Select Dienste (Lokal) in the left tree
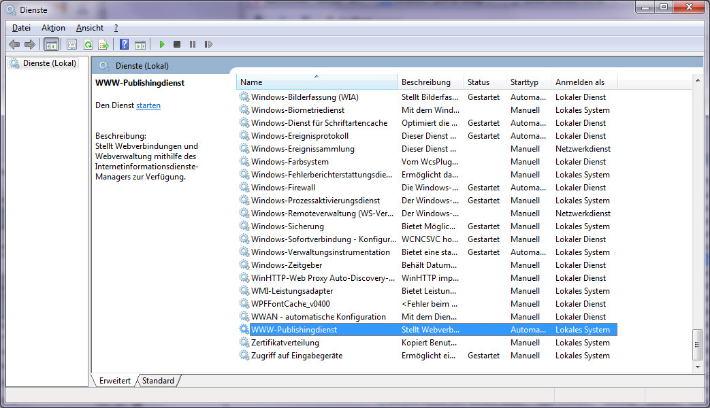This screenshot has height=408, width=710. [x=50, y=63]
